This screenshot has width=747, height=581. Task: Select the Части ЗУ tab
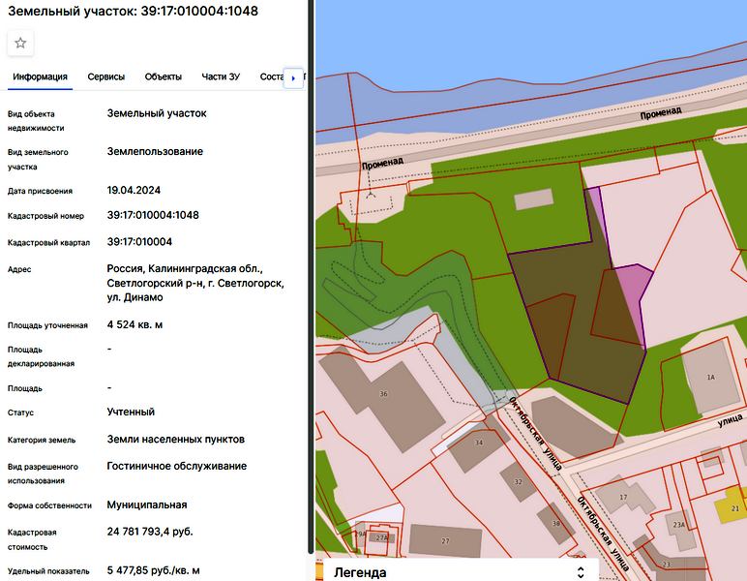tap(221, 76)
